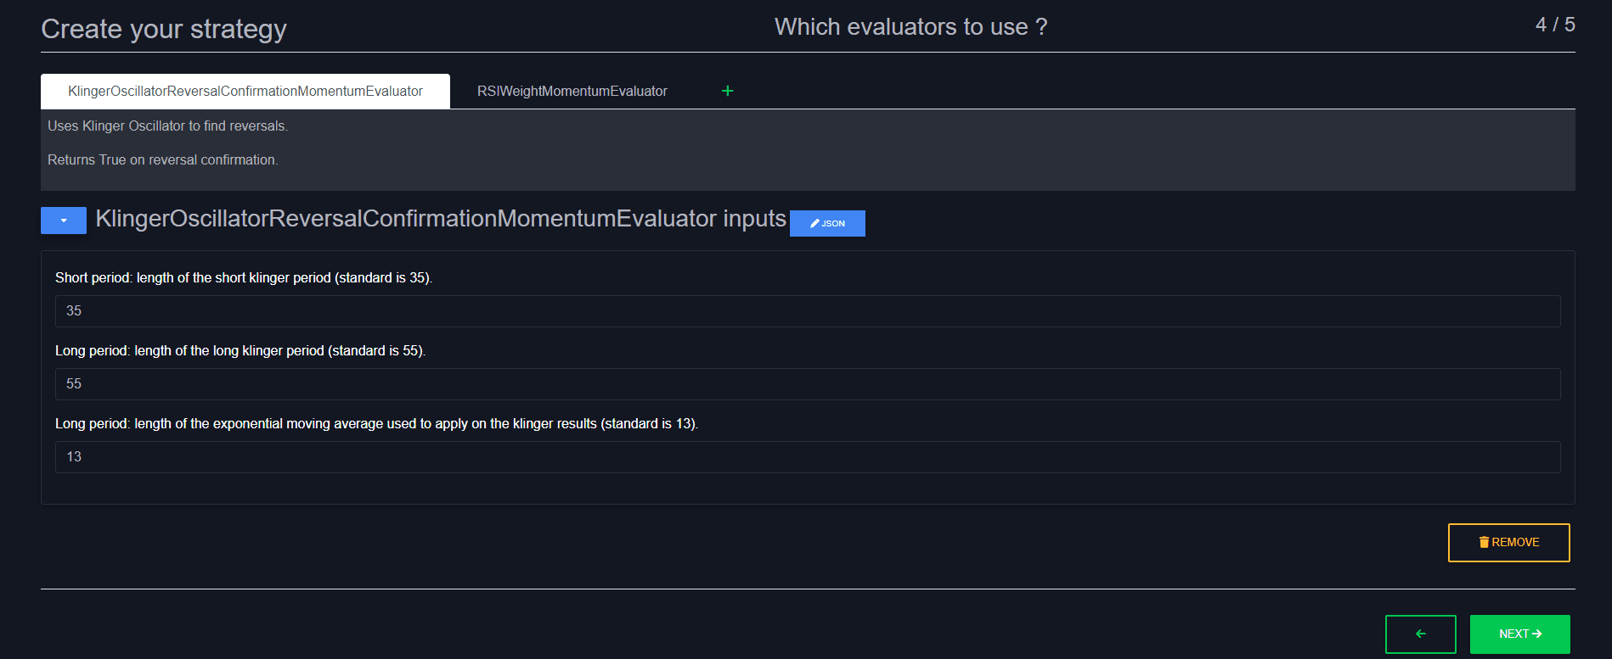Go back to the previous step
Screen dimensions: 1612x659
click(1420, 634)
